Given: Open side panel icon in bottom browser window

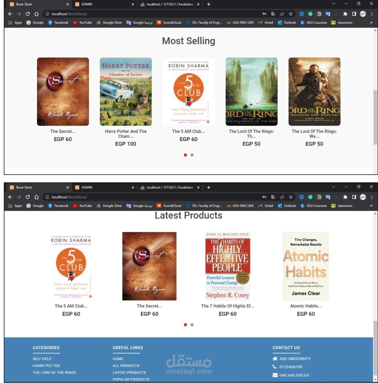Looking at the screenshot, I should 354,197.
